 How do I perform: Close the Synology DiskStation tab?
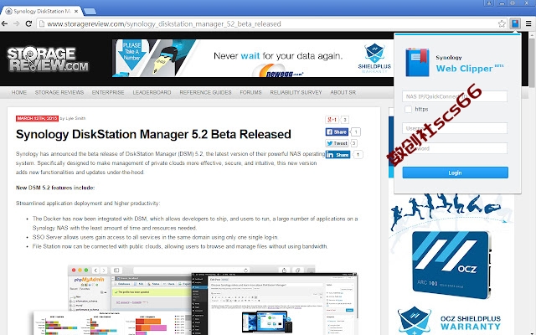[76, 11]
